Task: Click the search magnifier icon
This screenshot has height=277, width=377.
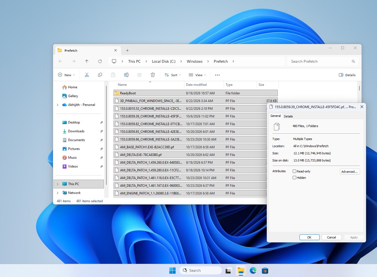Action: point(353,61)
